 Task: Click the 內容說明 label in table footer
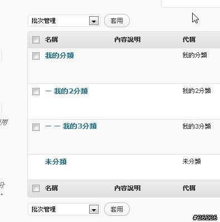point(128,188)
